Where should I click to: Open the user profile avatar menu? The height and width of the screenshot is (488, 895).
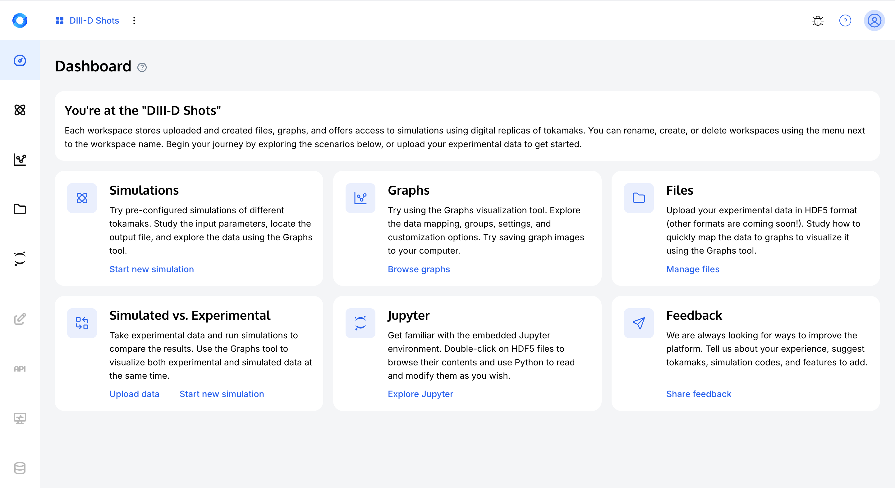coord(874,20)
